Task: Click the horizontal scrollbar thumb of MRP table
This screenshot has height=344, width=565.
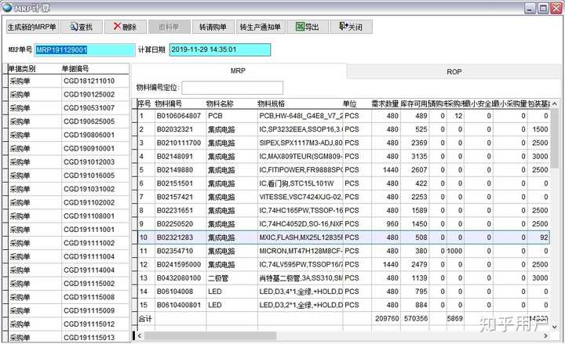Action: [x=210, y=335]
